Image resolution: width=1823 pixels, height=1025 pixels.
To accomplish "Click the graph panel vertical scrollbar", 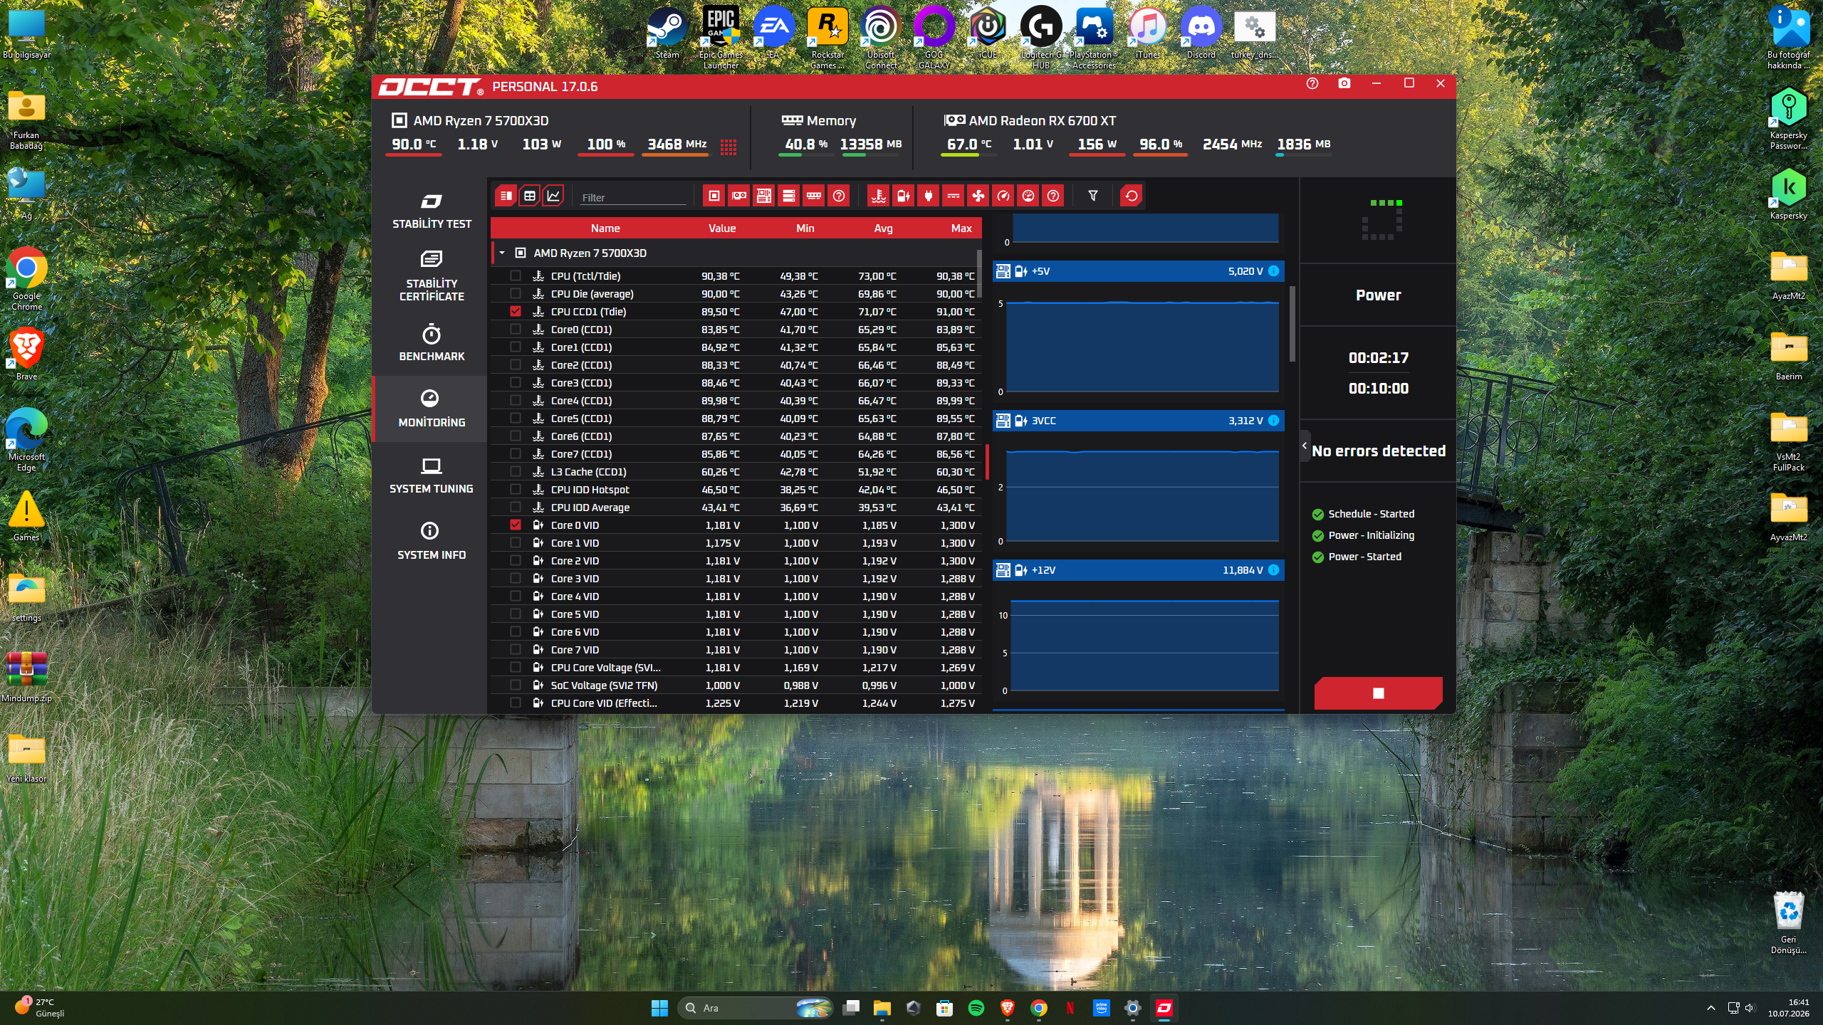I will pyautogui.click(x=1292, y=324).
